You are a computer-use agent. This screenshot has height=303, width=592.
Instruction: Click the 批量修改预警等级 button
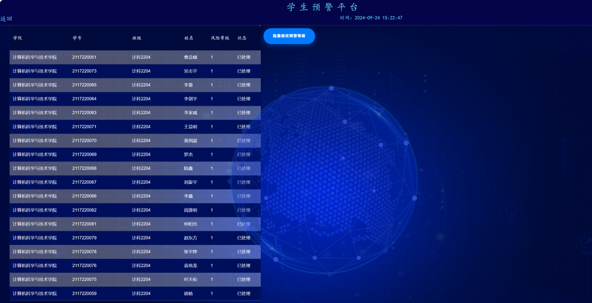289,36
